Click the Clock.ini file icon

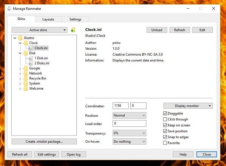click(x=31, y=48)
